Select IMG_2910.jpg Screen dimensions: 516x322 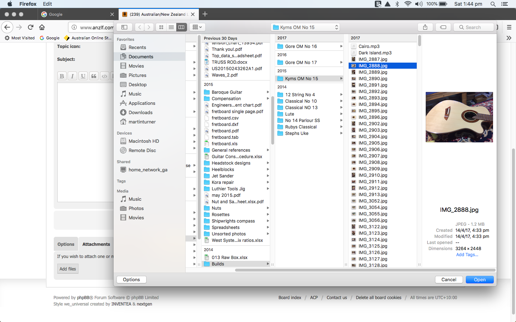pyautogui.click(x=383, y=175)
